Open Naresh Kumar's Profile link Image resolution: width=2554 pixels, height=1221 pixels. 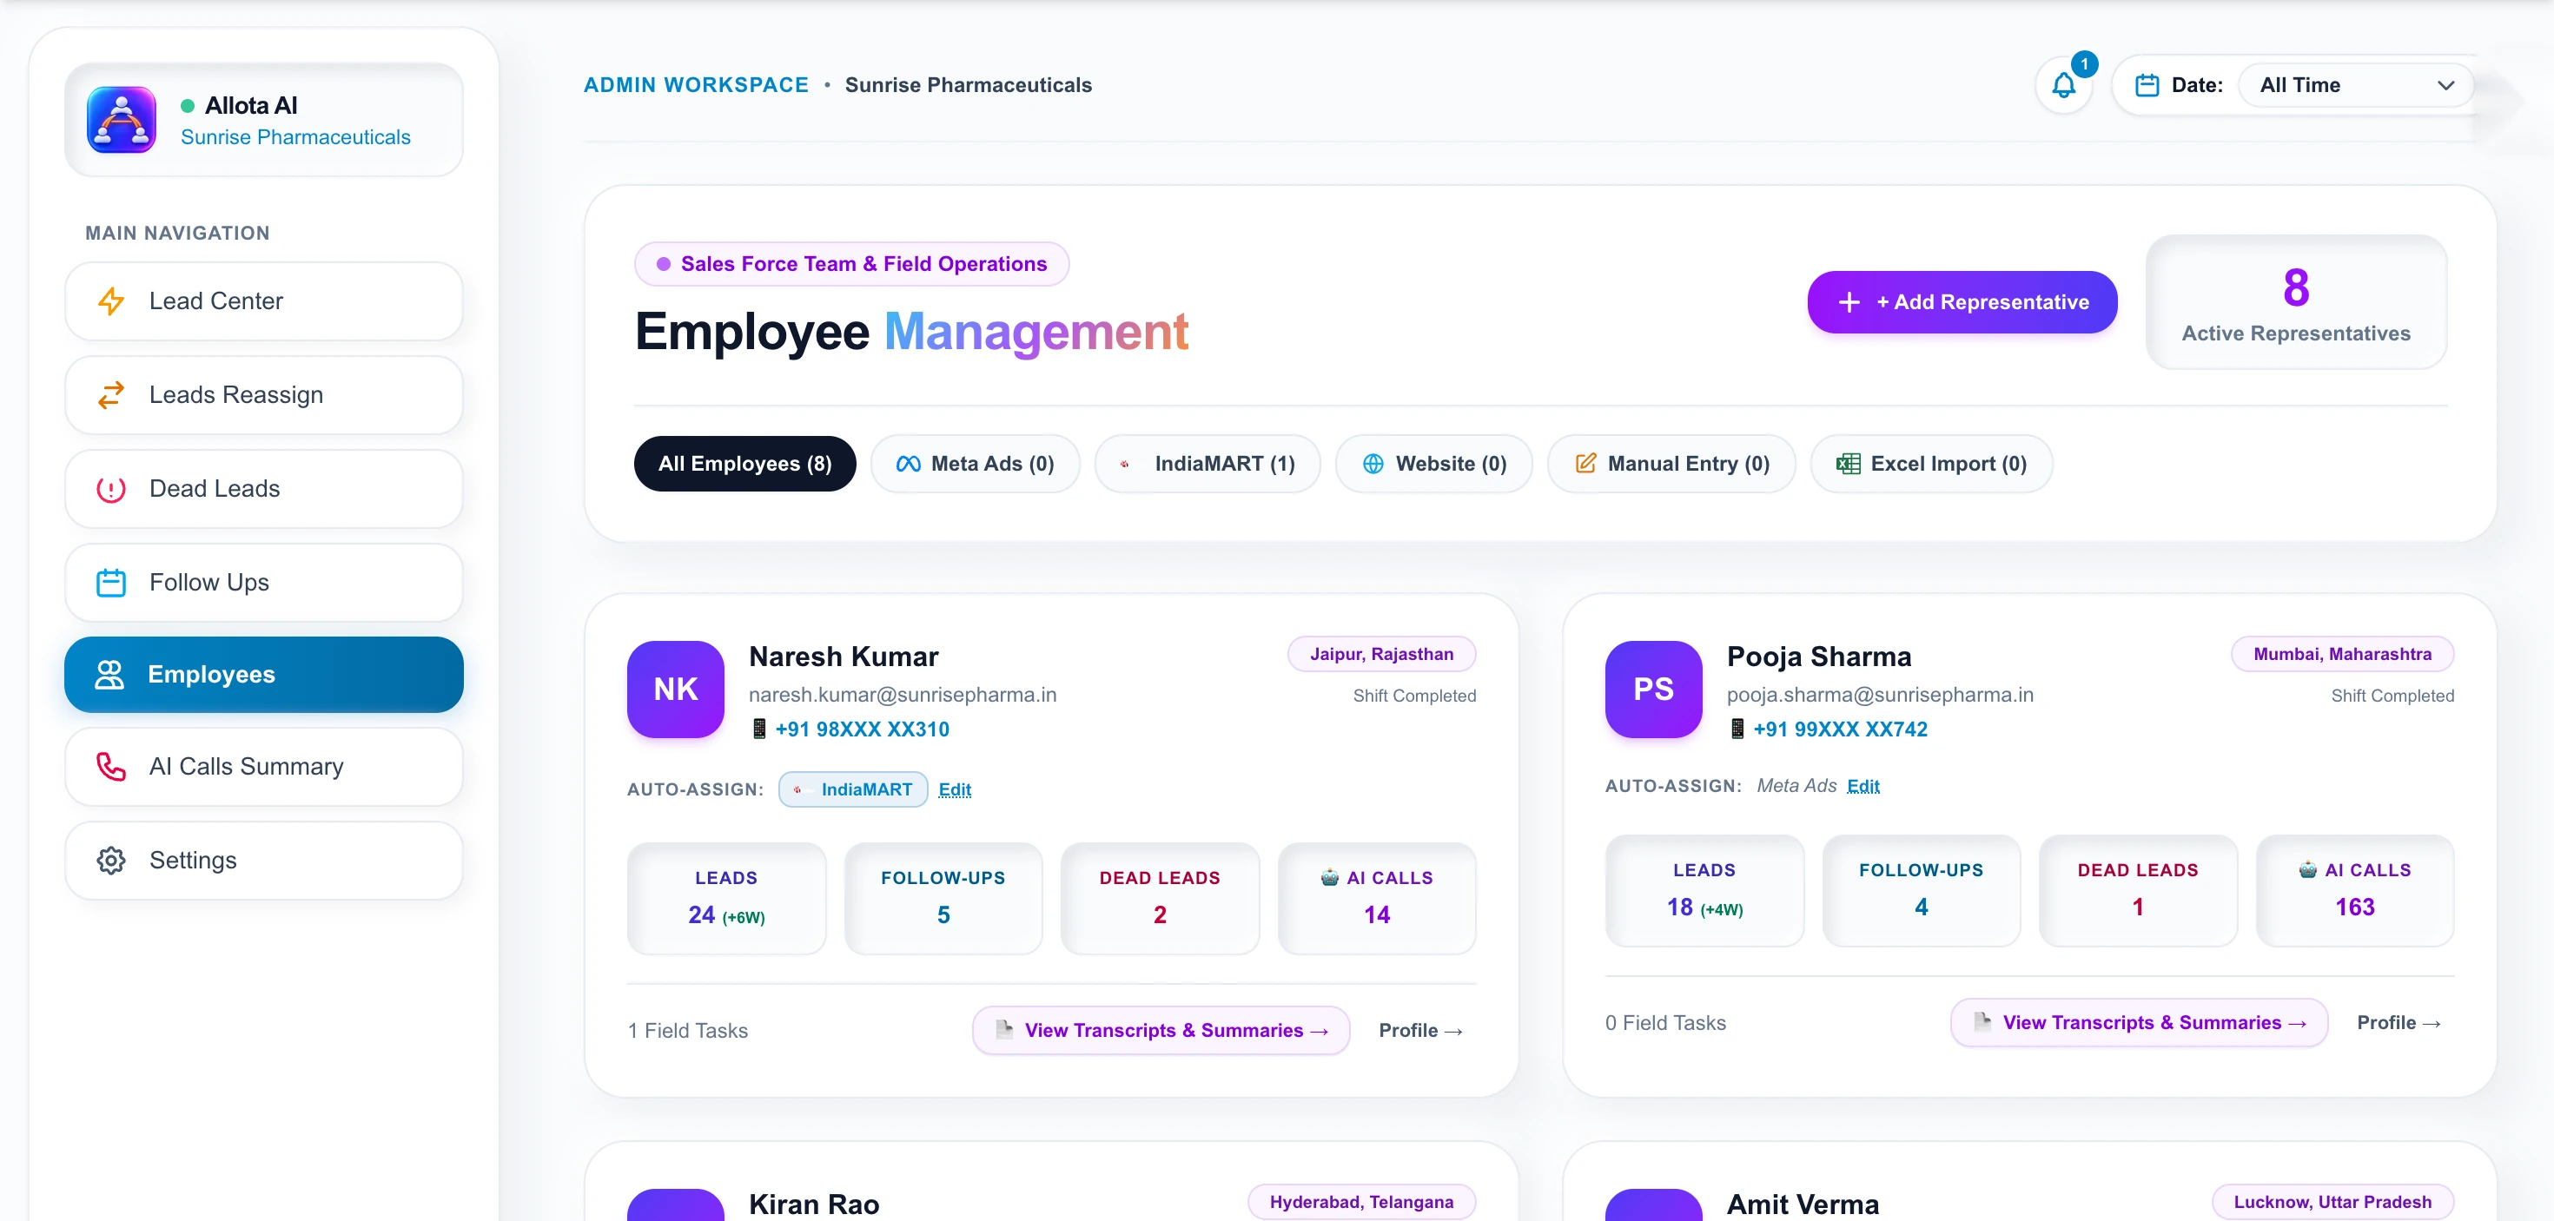click(1419, 1031)
